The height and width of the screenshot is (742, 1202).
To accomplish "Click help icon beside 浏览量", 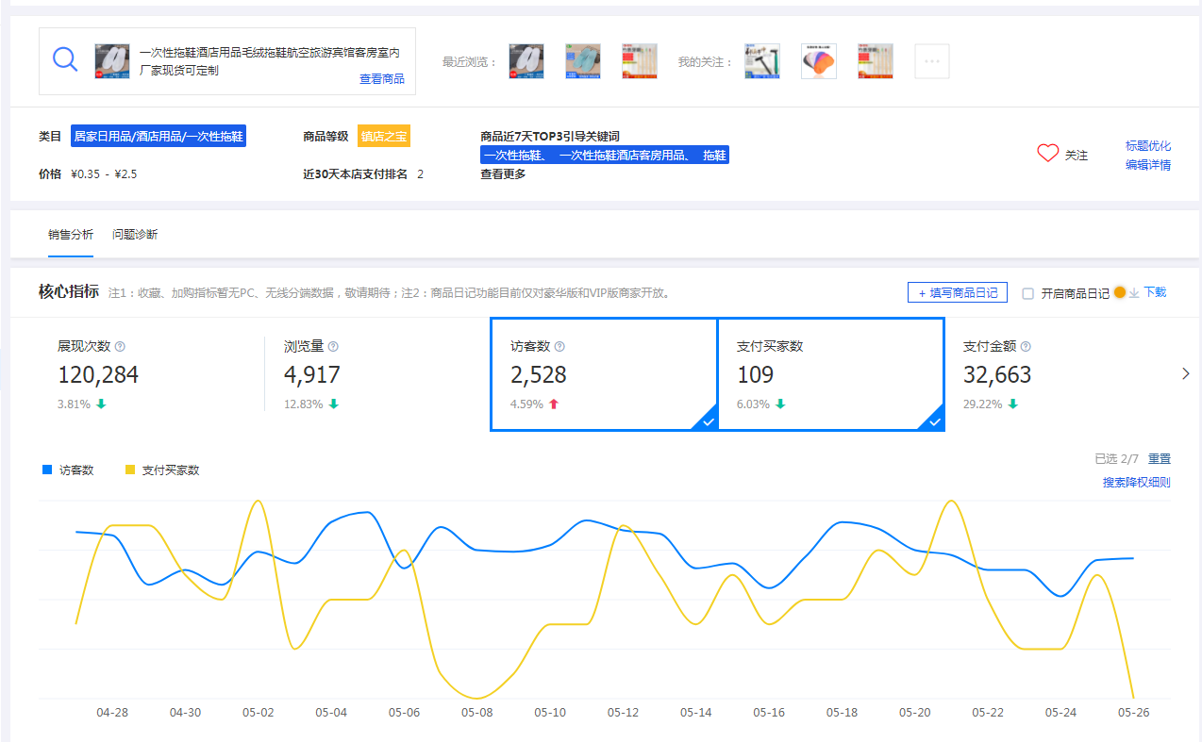I will pyautogui.click(x=333, y=347).
